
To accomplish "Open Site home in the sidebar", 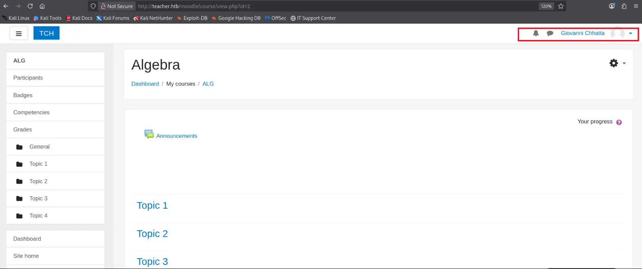I will [56, 256].
